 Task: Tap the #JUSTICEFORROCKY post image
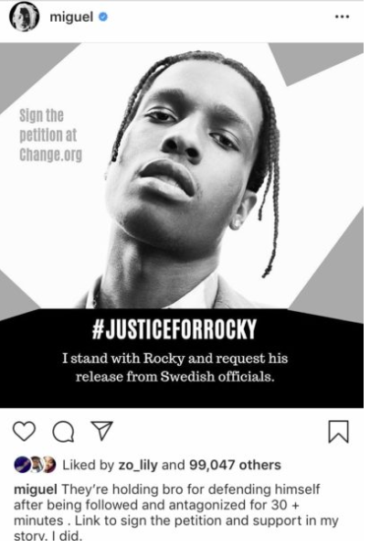[x=182, y=225]
